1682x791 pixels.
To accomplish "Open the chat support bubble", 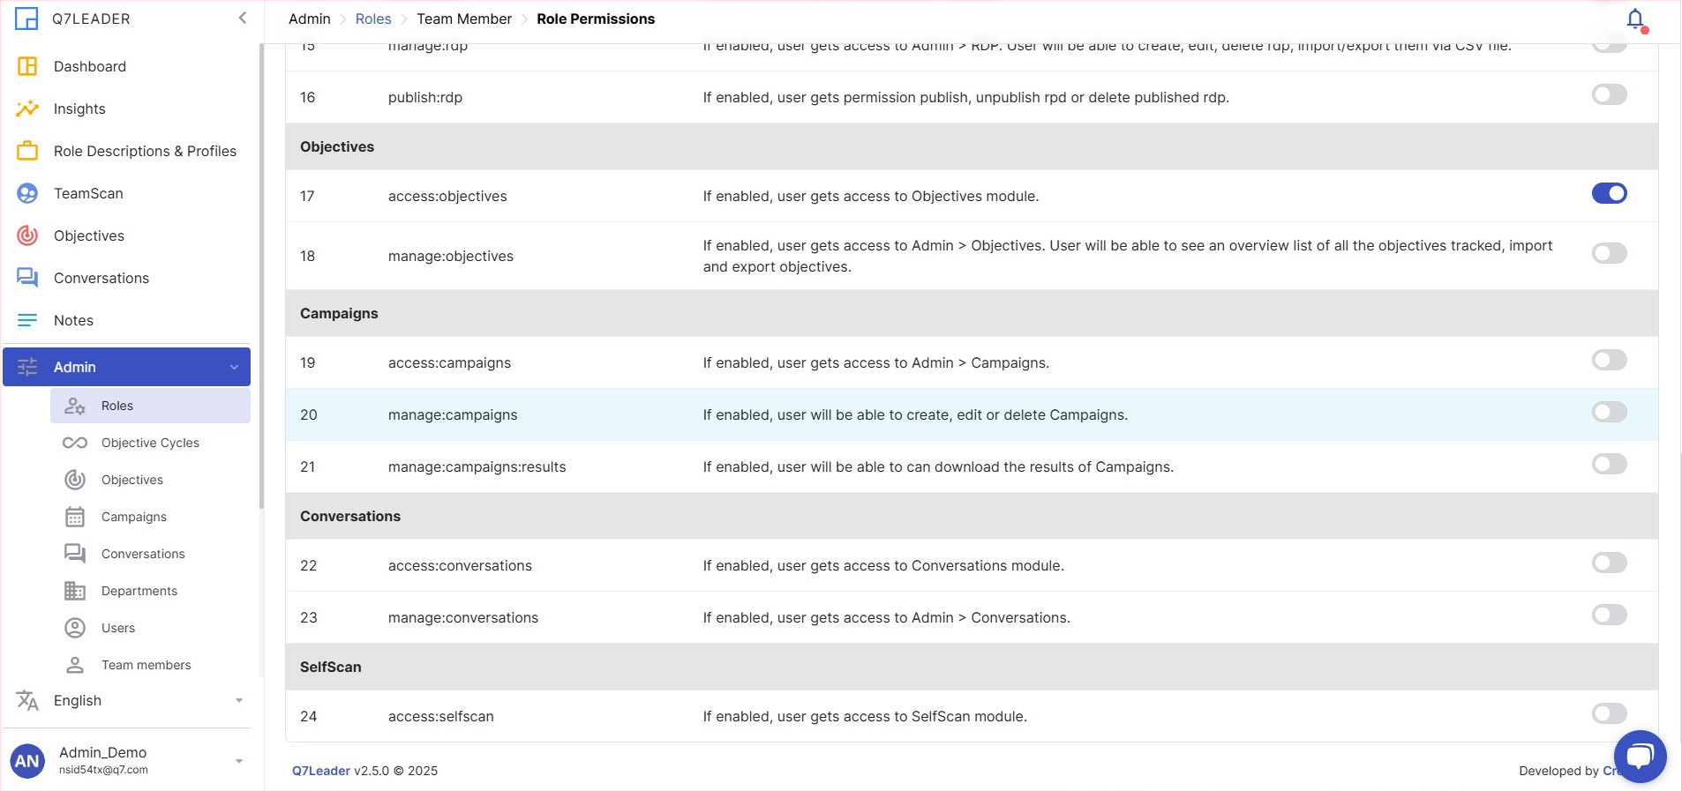I will pyautogui.click(x=1640, y=756).
